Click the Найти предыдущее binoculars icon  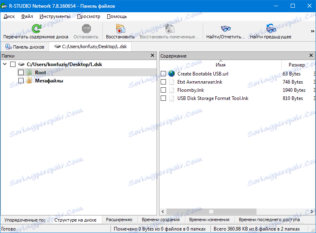(x=271, y=29)
